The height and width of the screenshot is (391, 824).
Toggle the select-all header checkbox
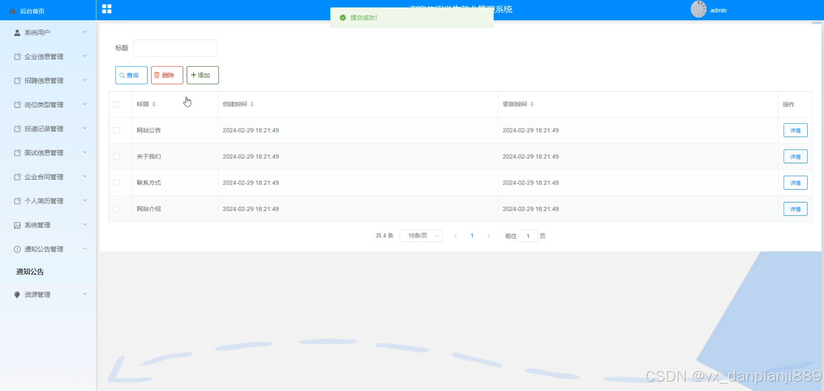[117, 104]
